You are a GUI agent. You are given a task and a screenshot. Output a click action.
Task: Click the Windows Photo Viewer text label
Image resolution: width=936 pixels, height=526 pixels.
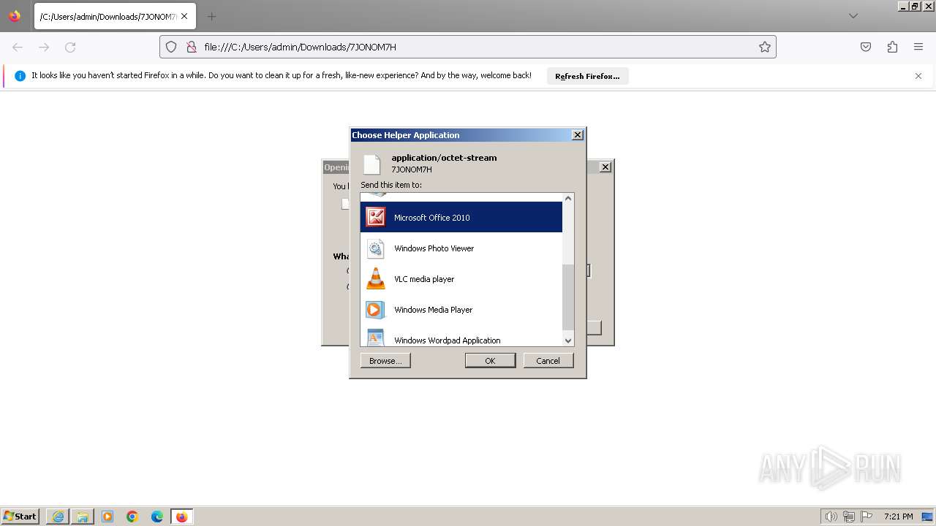[434, 248]
